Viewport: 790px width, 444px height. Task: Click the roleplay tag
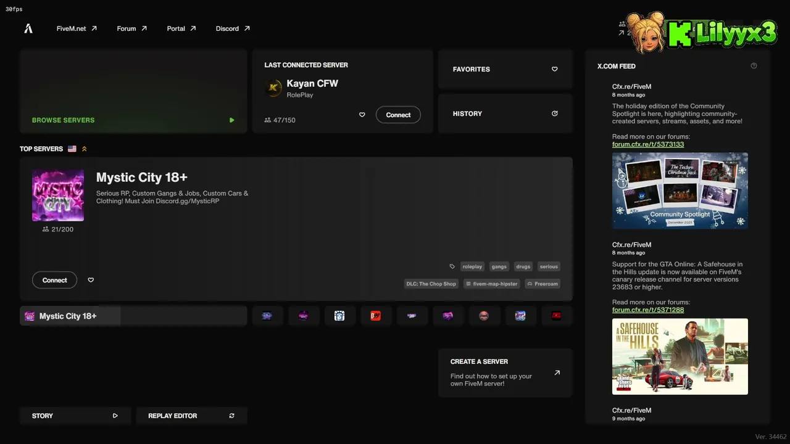tap(472, 266)
